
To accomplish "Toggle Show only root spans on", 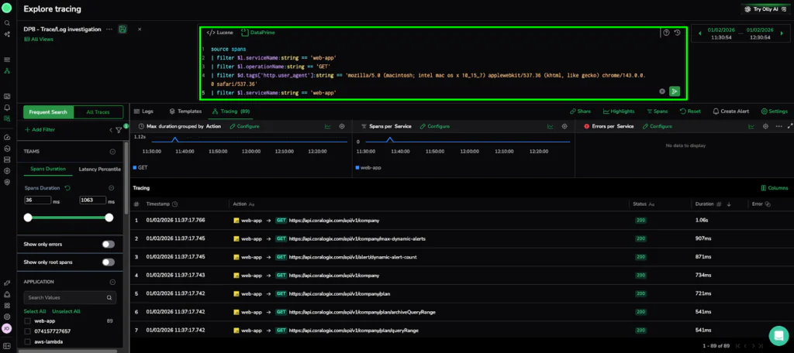I will coord(109,262).
